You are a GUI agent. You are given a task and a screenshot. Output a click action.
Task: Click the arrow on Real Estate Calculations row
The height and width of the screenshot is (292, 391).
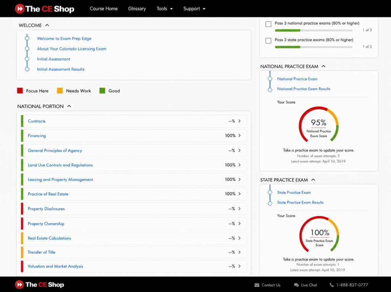[239, 238]
